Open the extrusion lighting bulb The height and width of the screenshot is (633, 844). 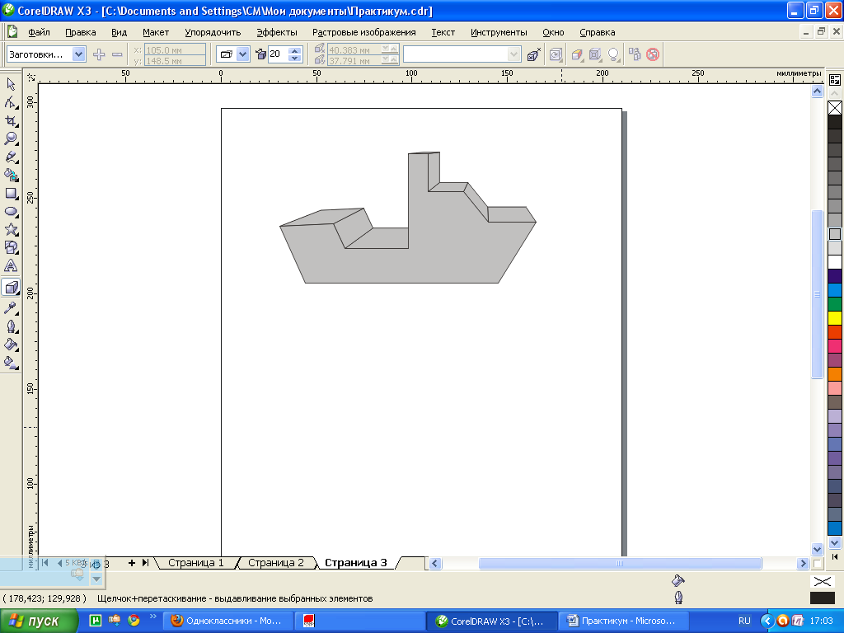coord(613,54)
